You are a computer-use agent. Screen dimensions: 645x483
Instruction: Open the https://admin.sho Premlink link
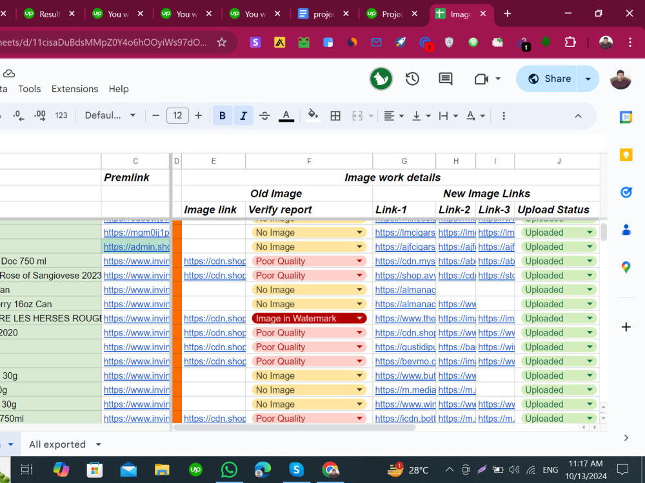click(x=136, y=247)
